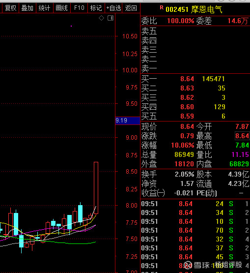Click the 卖五 sell level row

pyautogui.click(x=195, y=31)
